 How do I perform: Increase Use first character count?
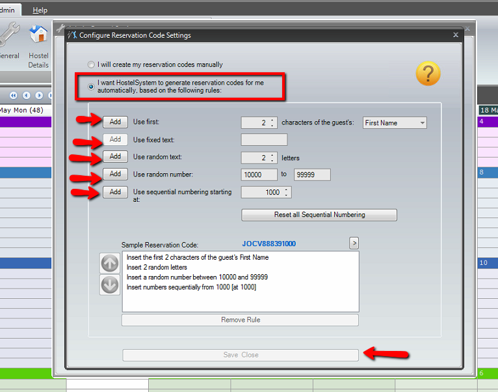[272, 120]
